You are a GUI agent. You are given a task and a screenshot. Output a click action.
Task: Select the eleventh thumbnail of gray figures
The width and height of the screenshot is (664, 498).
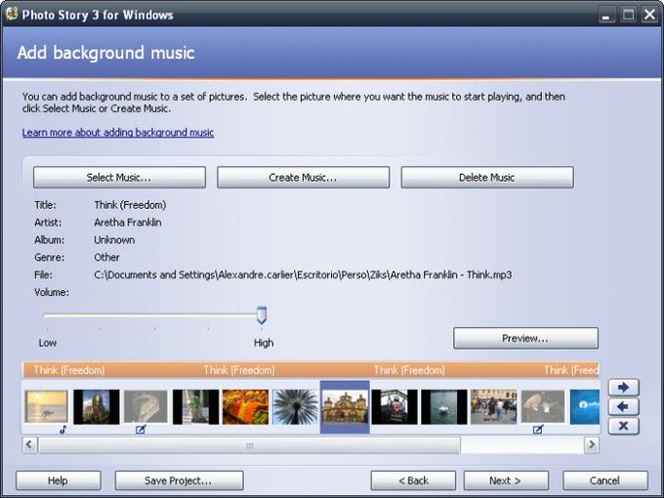tap(543, 407)
